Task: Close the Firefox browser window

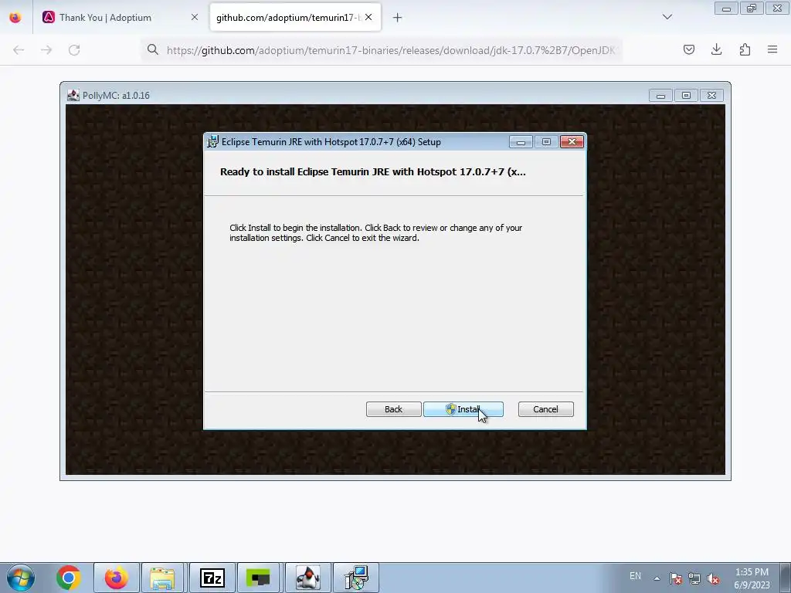Action: click(x=777, y=8)
